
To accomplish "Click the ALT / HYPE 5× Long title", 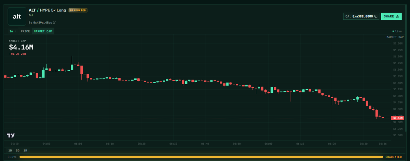I will [x=47, y=10].
